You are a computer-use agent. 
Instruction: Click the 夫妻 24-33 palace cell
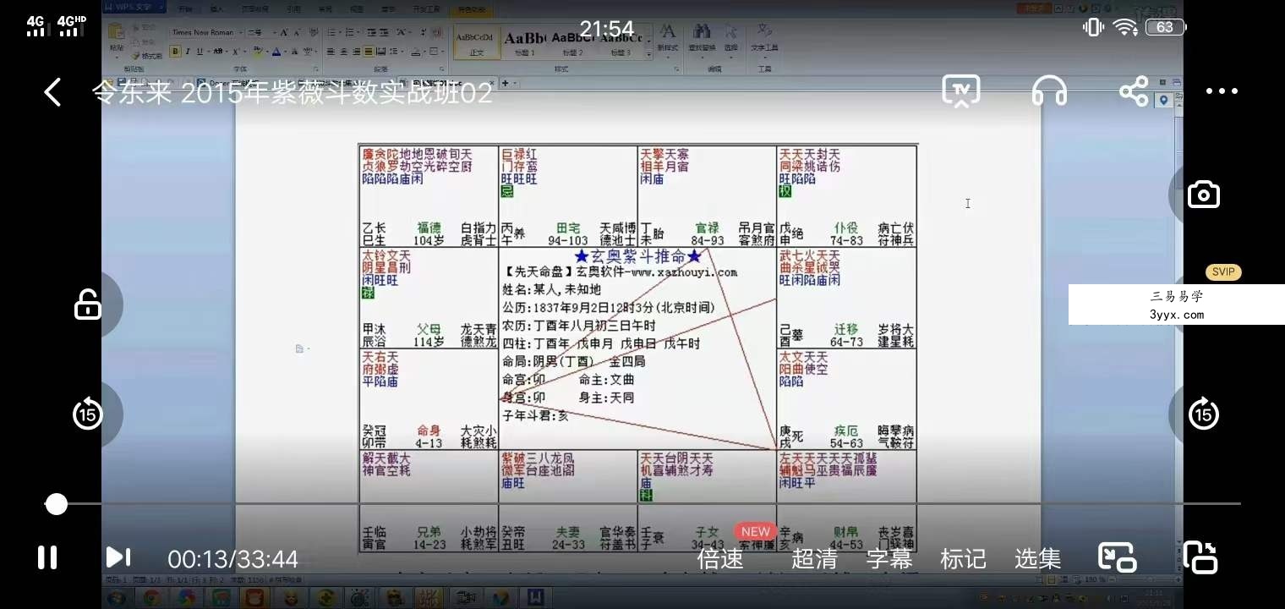coord(568,501)
